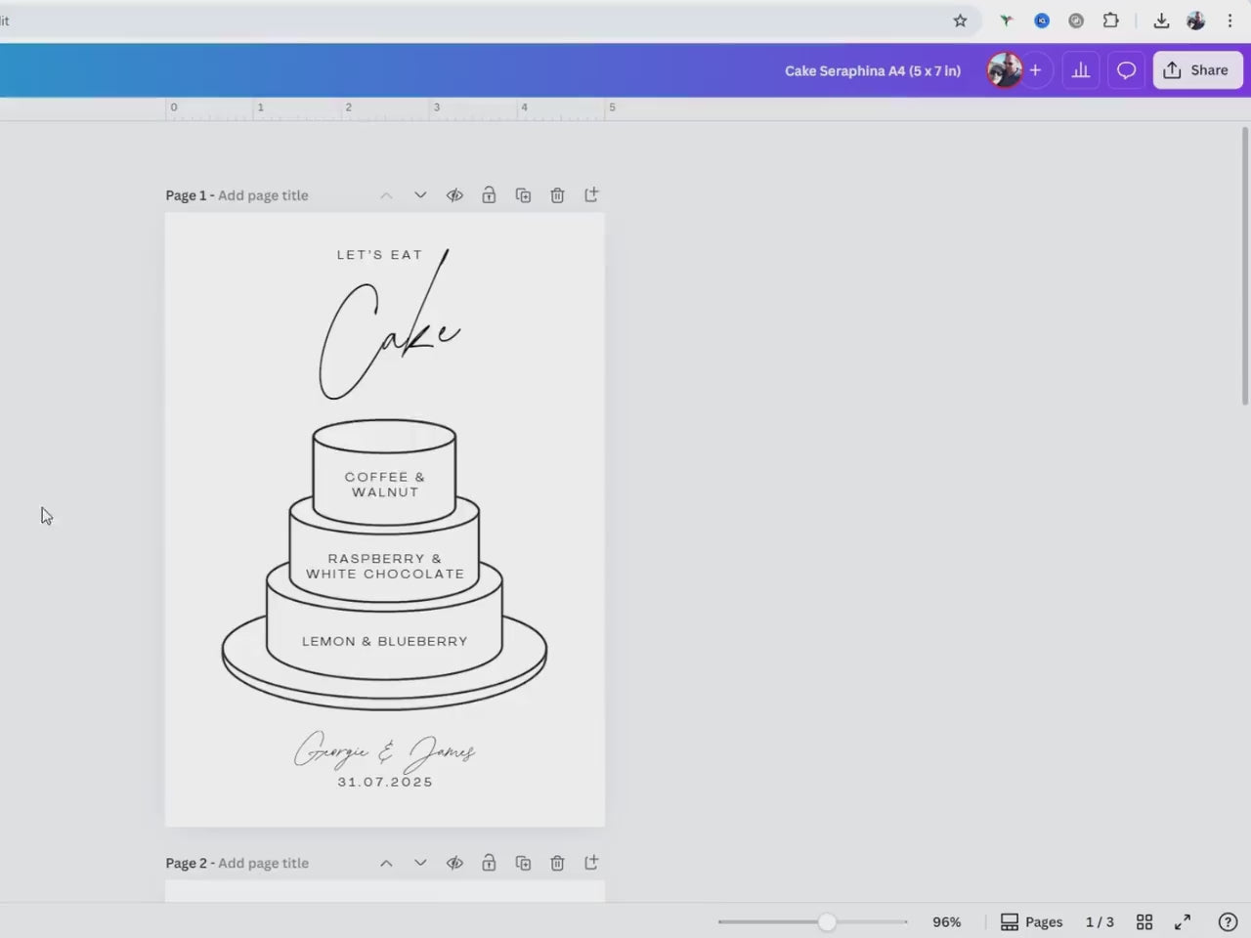Click the vertical scrollbar of the canvas

1245,266
